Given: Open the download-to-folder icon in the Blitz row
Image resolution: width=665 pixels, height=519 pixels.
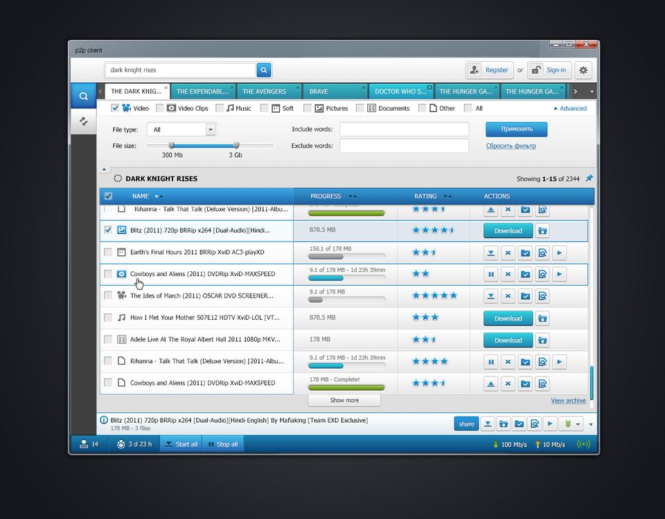Looking at the screenshot, I should click(x=542, y=231).
